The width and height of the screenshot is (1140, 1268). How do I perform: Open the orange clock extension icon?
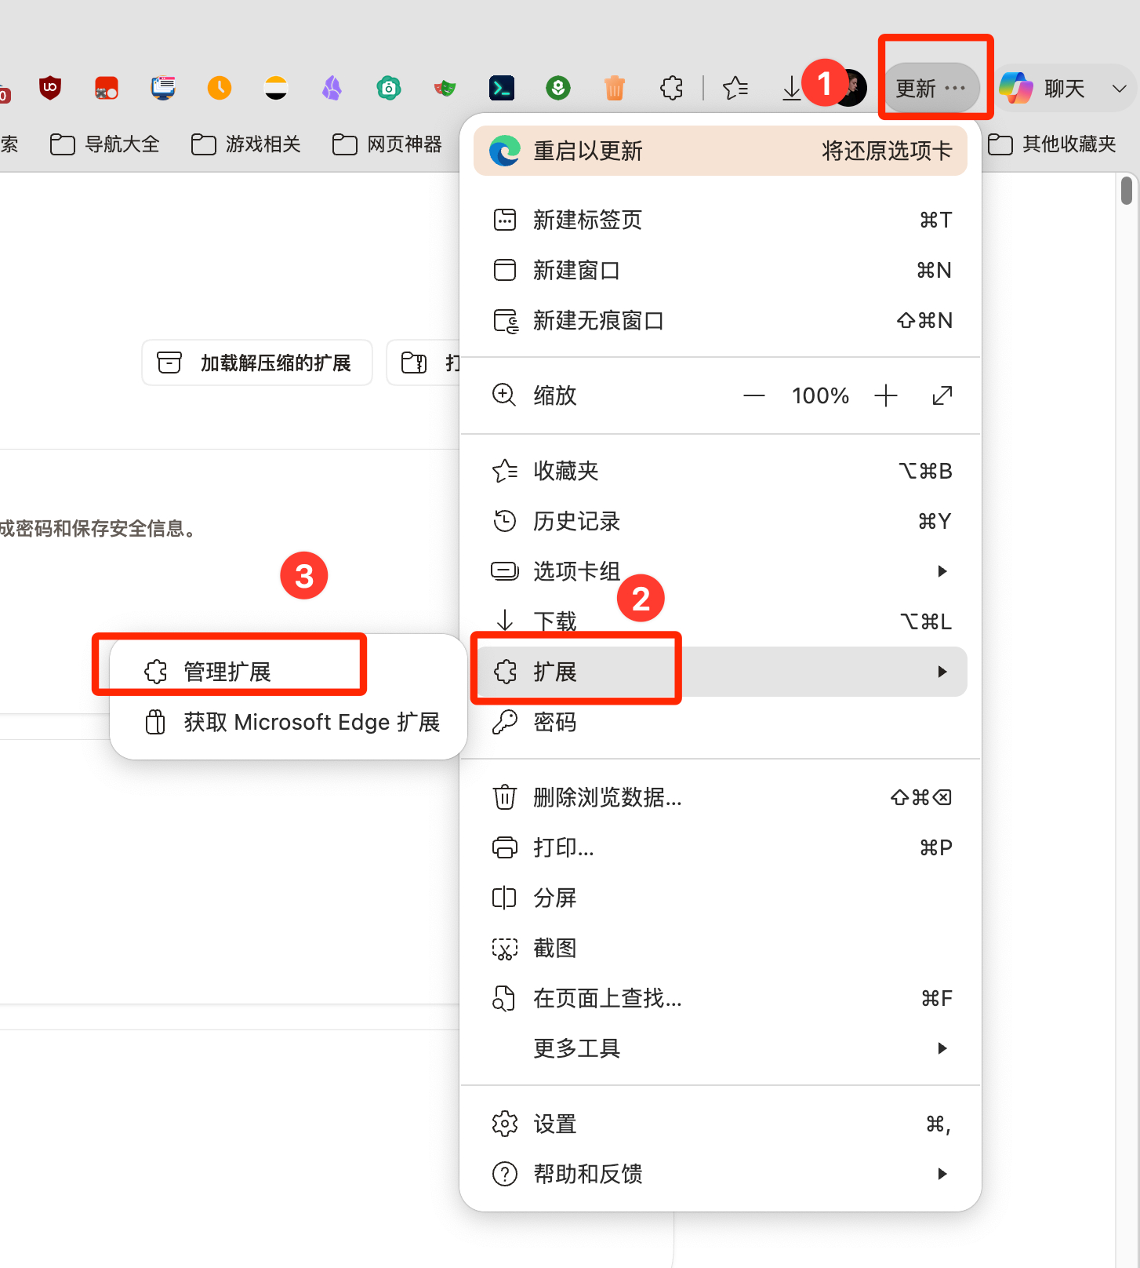point(220,87)
